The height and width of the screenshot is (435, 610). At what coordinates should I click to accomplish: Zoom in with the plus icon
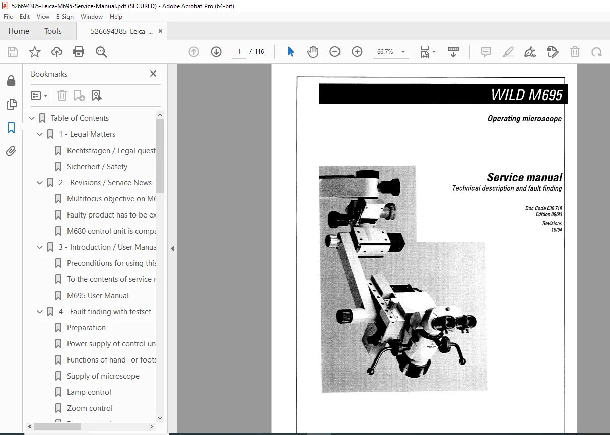[x=357, y=52]
